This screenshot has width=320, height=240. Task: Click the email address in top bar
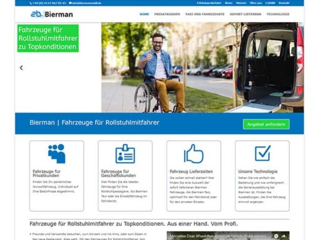pos(85,3)
